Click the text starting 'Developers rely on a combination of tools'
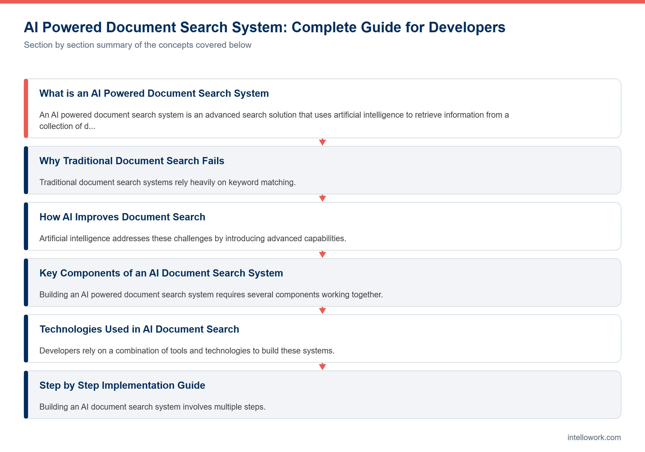The height and width of the screenshot is (452, 645). click(187, 351)
